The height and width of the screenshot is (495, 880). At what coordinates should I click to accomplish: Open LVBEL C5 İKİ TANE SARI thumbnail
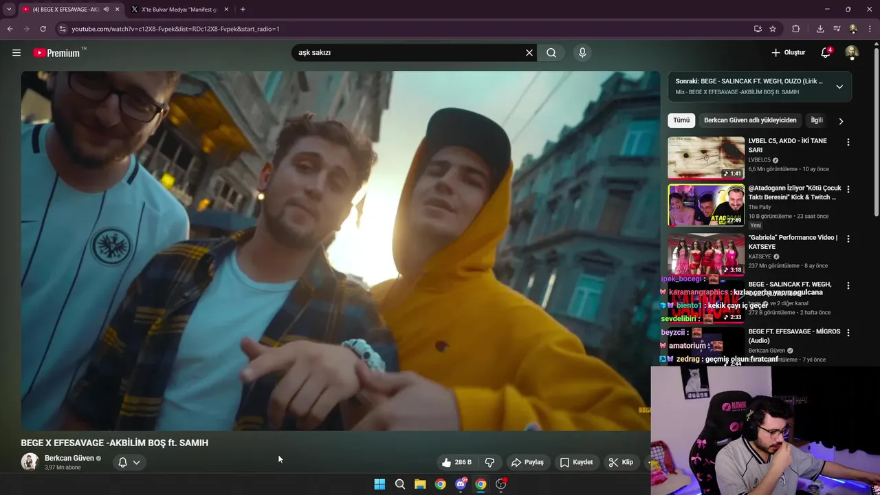pyautogui.click(x=706, y=157)
